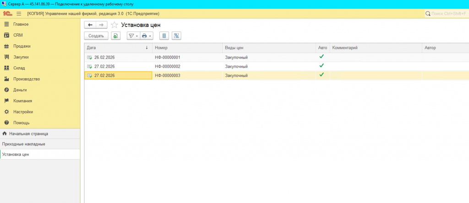Image resolution: width=469 pixels, height=203 pixels.
Task: Click the sort arrow in Дата header
Action: (147, 48)
